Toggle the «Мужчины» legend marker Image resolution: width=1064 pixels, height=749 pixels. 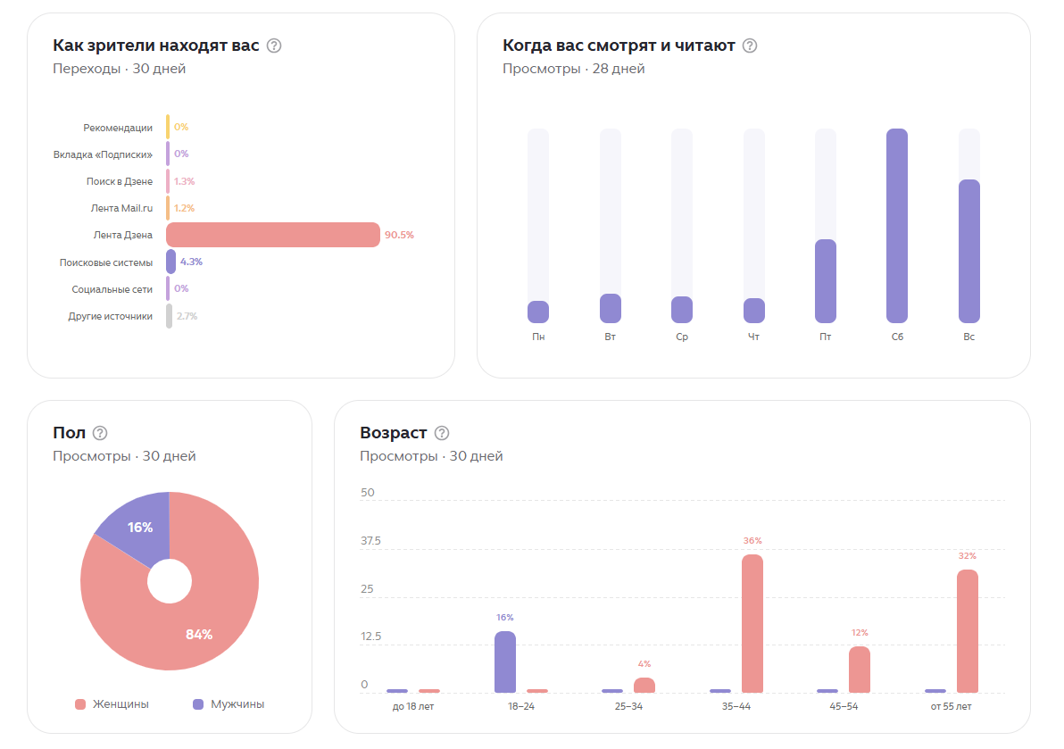(x=198, y=704)
